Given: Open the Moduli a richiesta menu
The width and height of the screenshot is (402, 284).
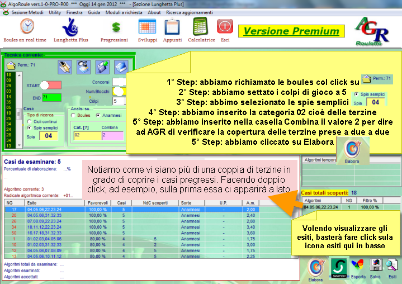Looking at the screenshot, I should 124,12.
